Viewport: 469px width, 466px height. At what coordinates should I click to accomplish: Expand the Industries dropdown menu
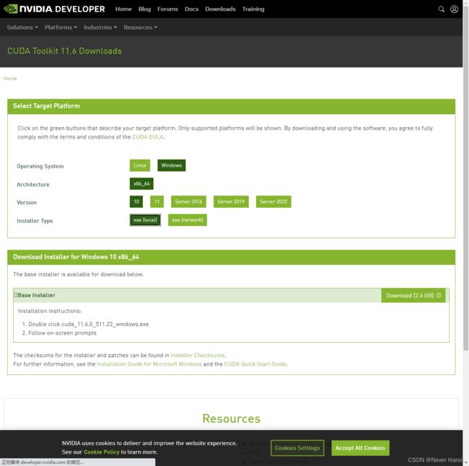click(x=100, y=27)
